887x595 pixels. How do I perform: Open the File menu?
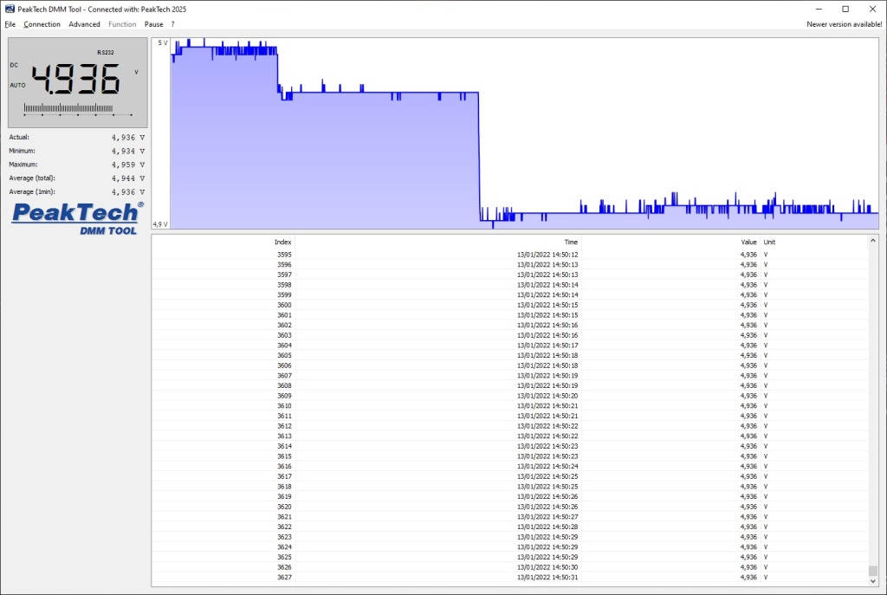[10, 24]
